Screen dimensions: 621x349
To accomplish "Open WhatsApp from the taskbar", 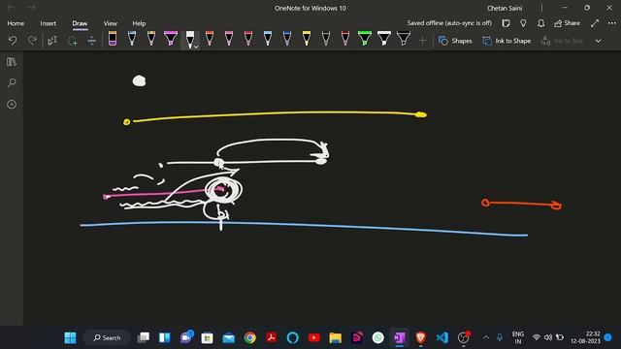I will tap(377, 337).
